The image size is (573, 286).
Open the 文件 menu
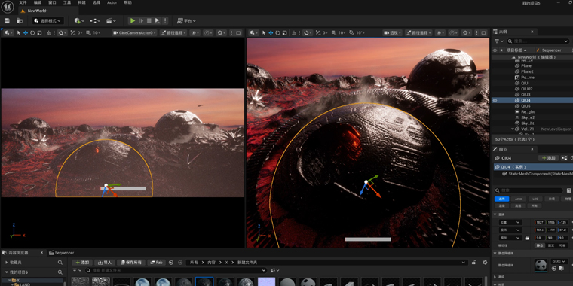(23, 2)
